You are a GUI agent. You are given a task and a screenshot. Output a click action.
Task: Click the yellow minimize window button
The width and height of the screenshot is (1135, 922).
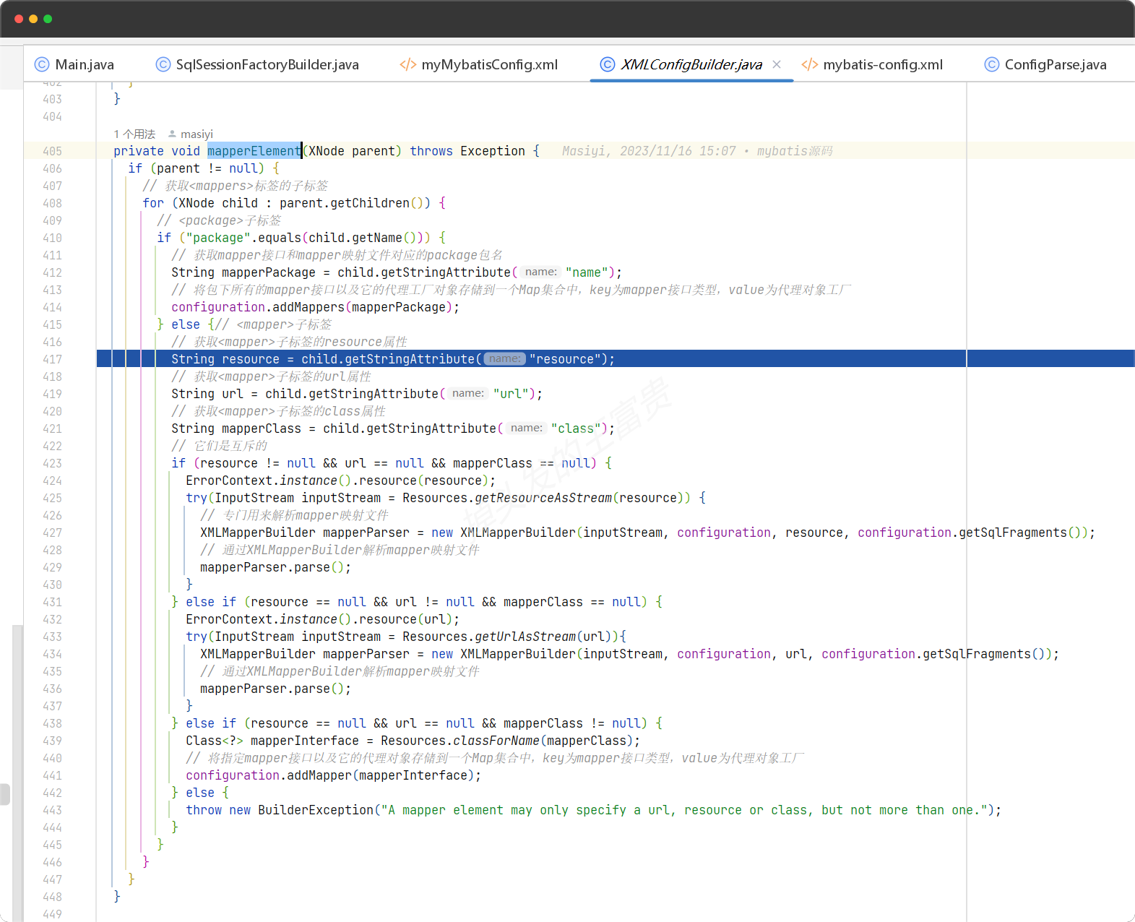coord(33,19)
